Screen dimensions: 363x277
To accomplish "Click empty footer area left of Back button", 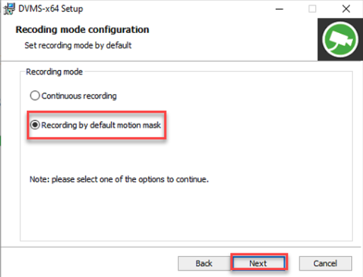I will (x=88, y=263).
